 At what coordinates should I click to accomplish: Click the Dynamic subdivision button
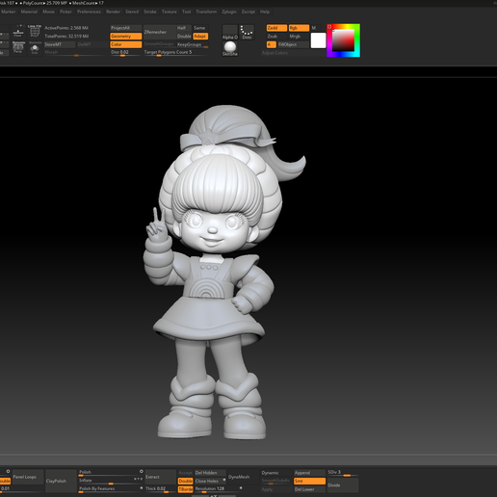(276, 473)
